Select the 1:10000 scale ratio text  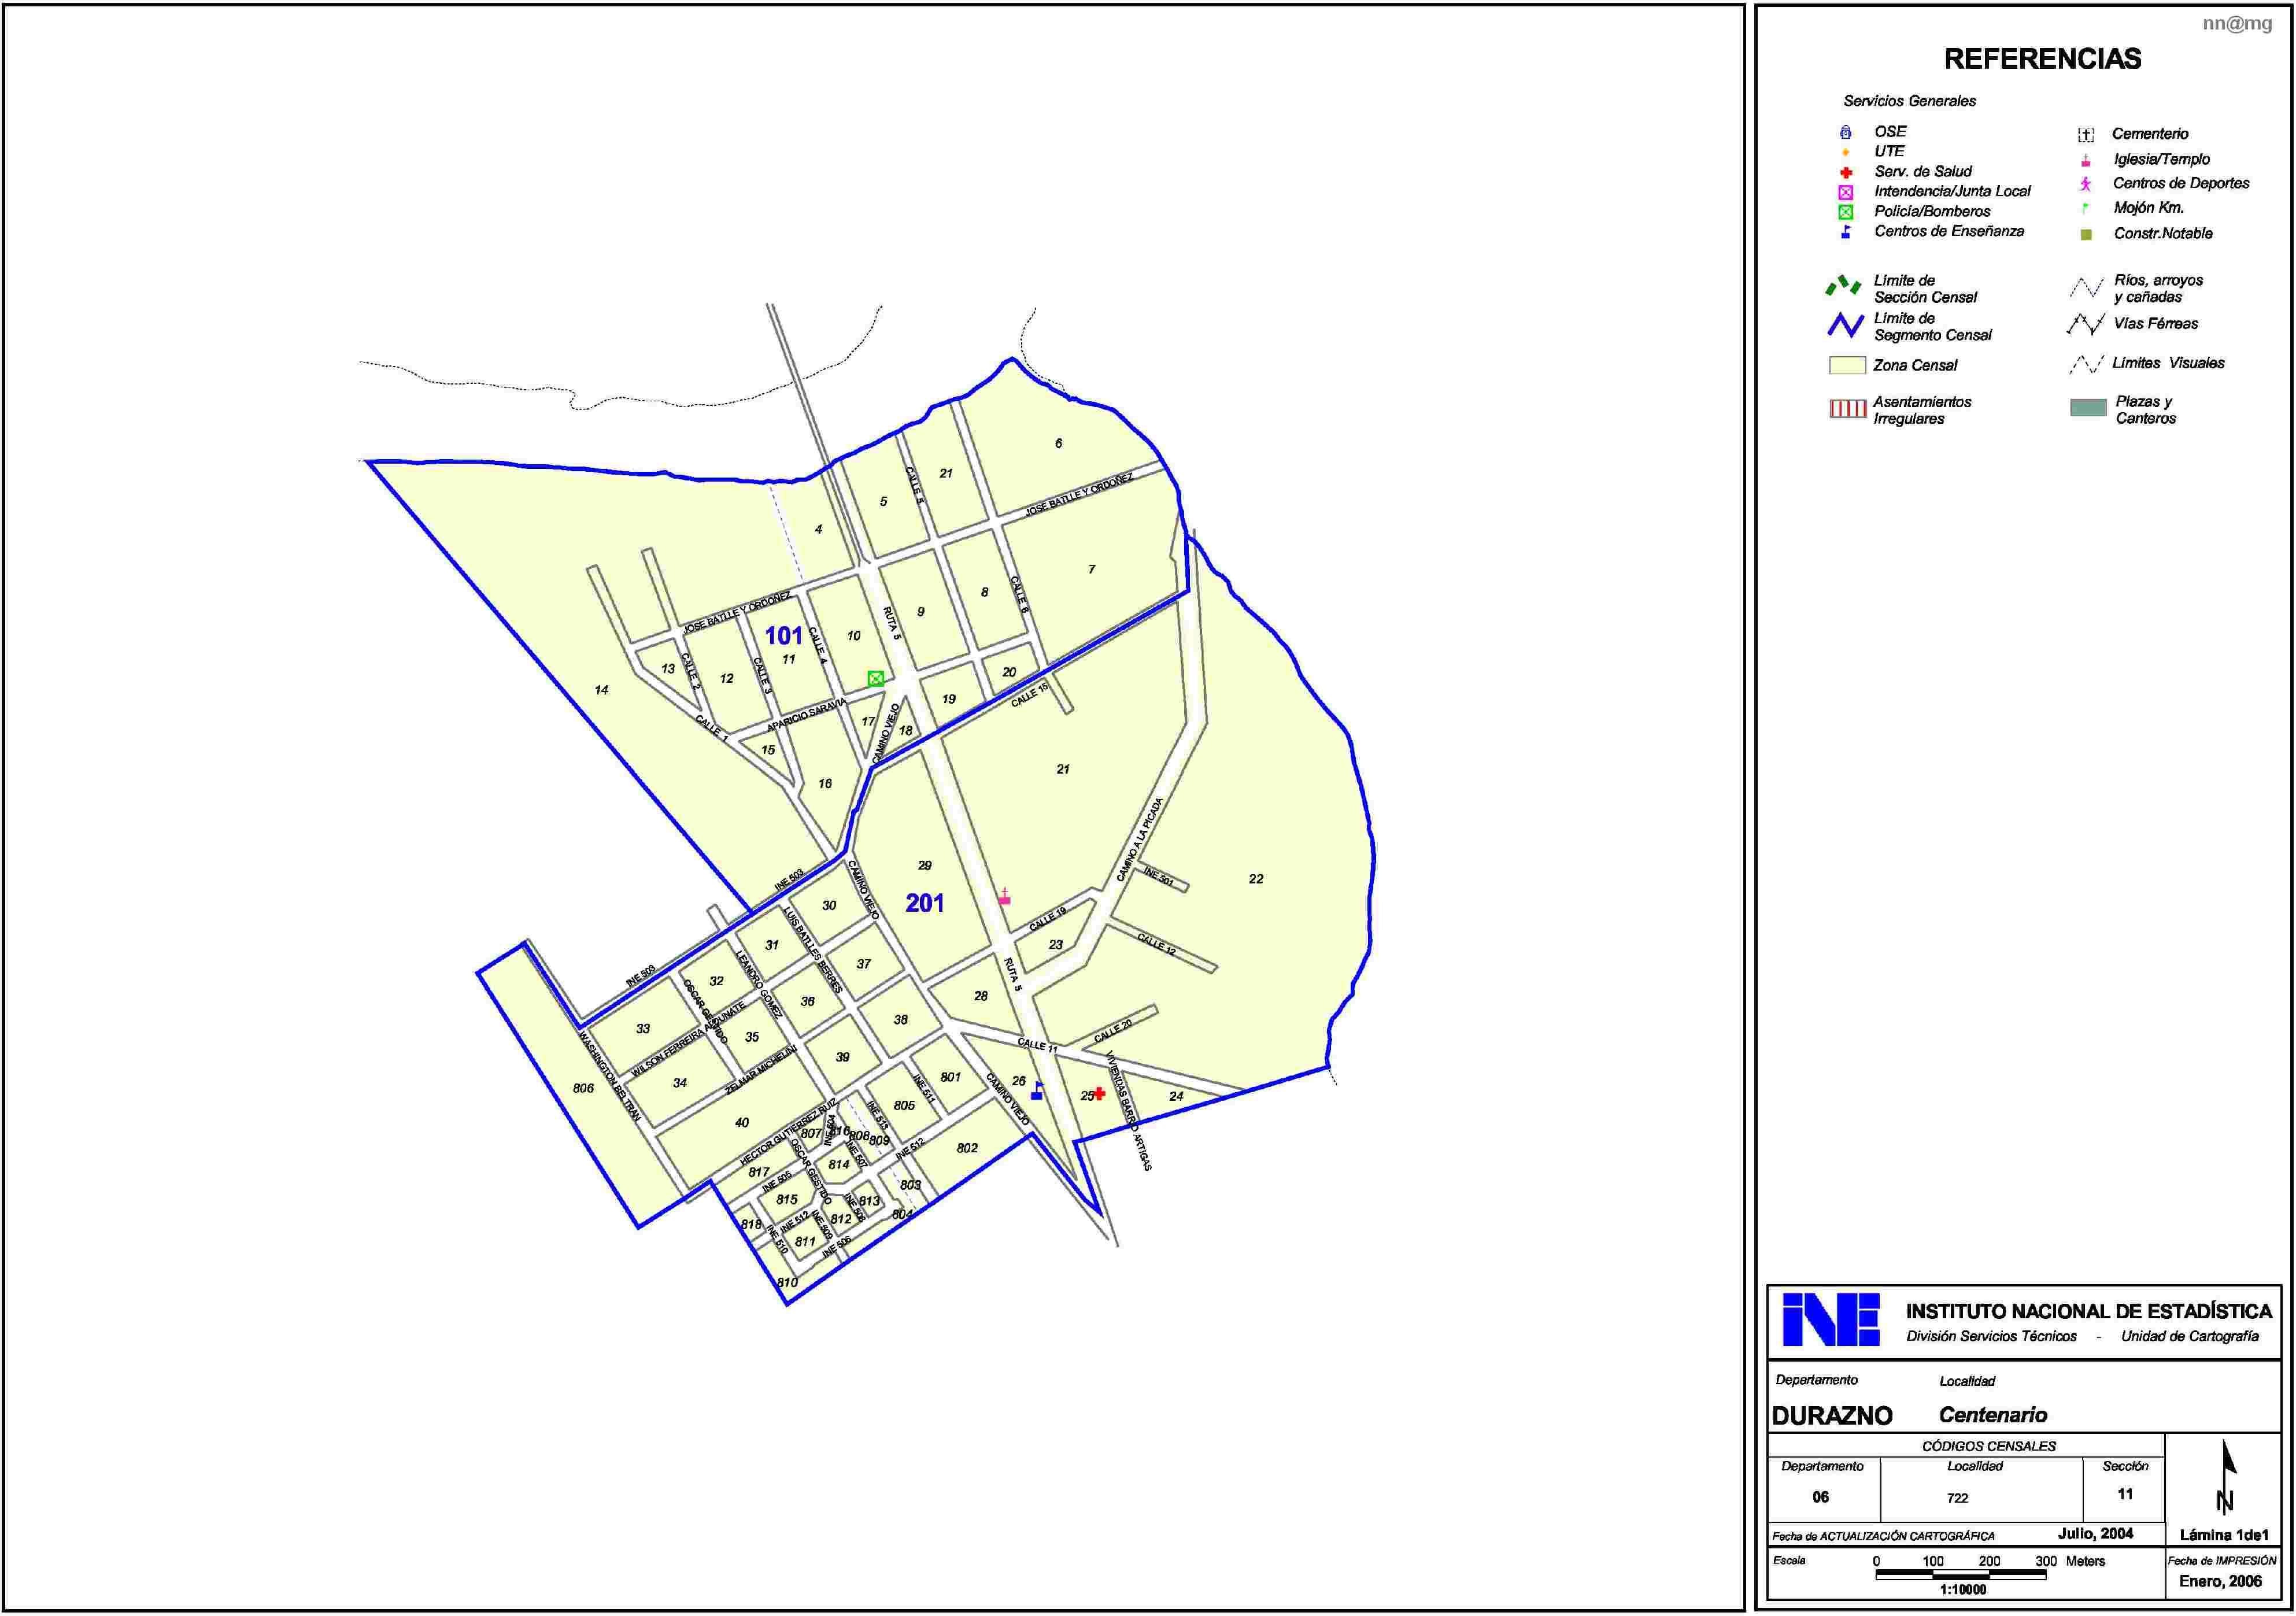(1963, 1589)
